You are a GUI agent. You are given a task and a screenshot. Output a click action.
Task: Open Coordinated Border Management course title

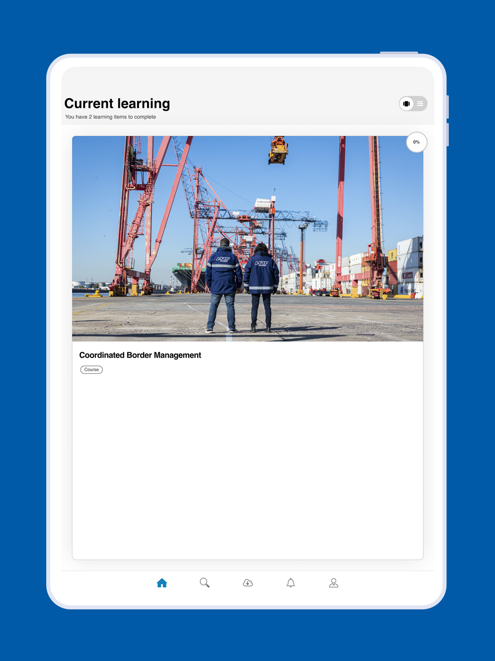click(x=140, y=355)
